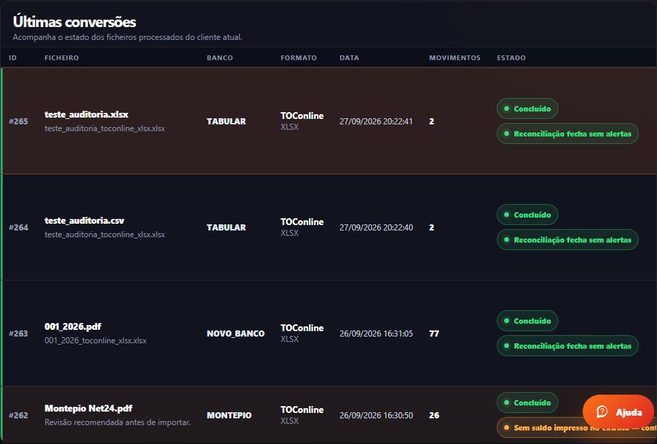Click the Reconciliação fecha sem alertas badge for #265
657x444 pixels.
[567, 134]
